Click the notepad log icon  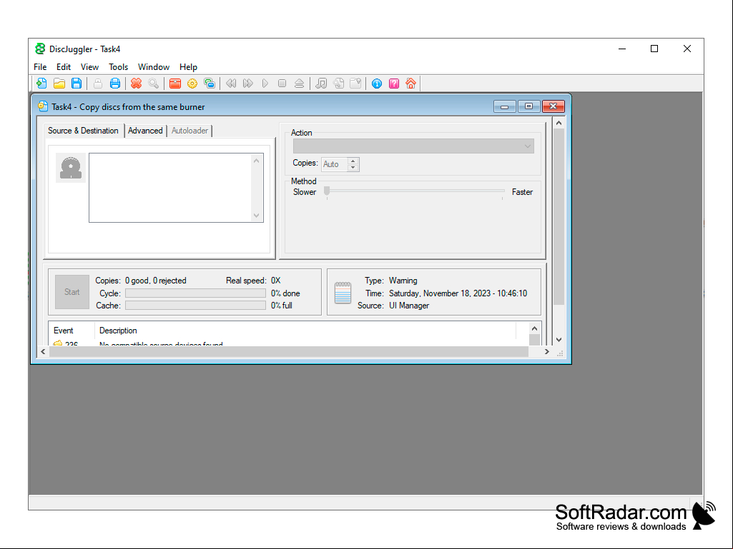click(343, 293)
